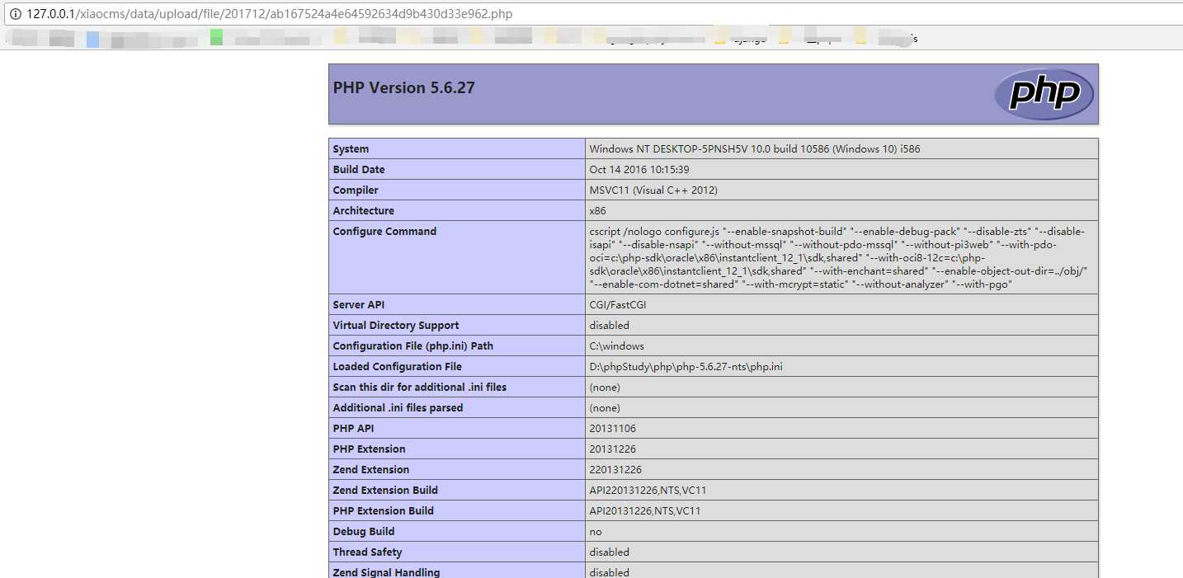Click the "Oct 14 2016 10:15:39" value
This screenshot has width=1183, height=578.
[x=639, y=170]
